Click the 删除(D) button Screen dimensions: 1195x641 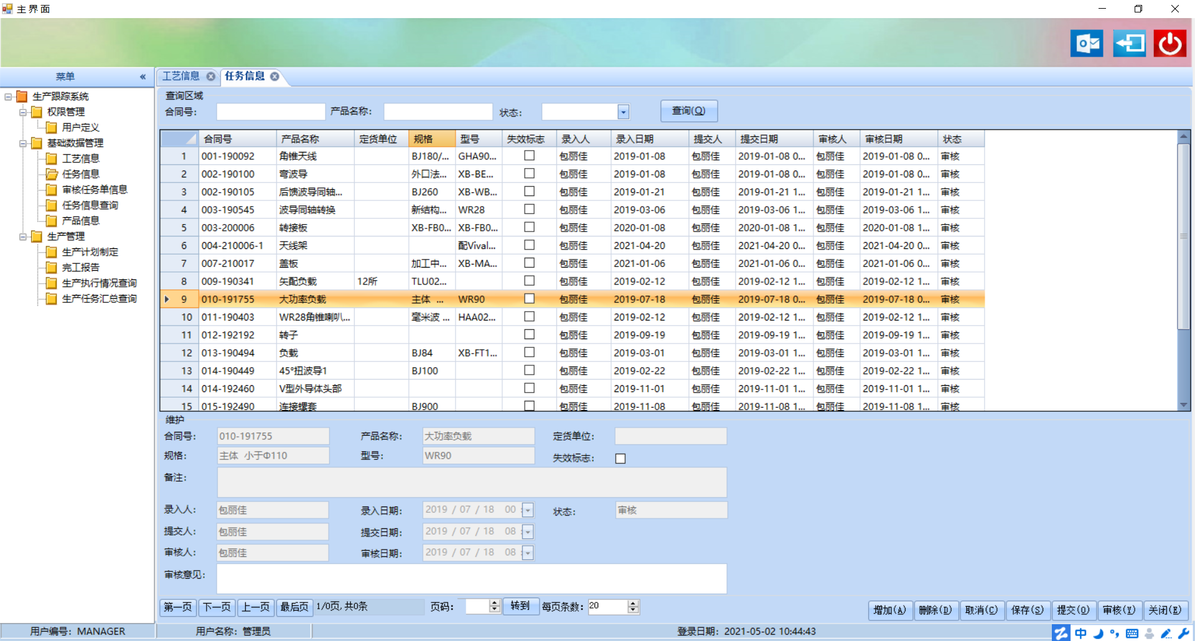(x=935, y=611)
